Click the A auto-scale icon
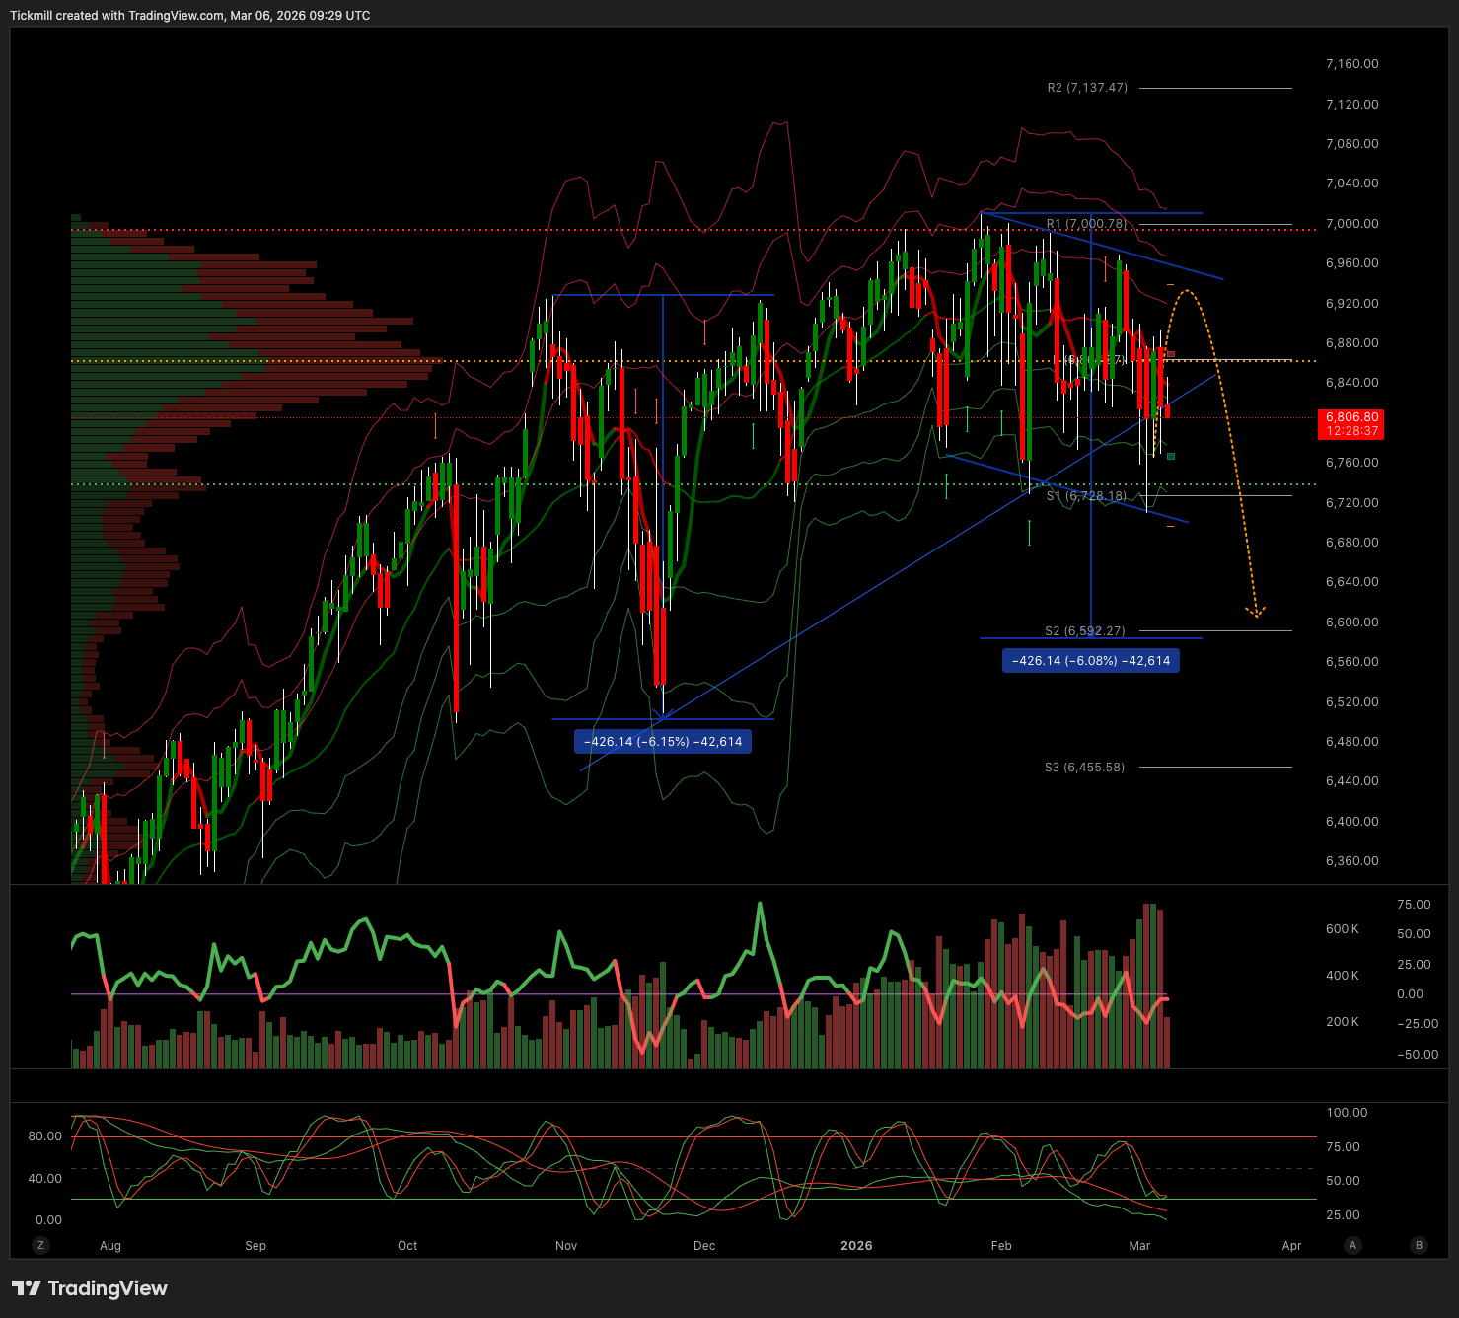The image size is (1459, 1318). [1352, 1245]
